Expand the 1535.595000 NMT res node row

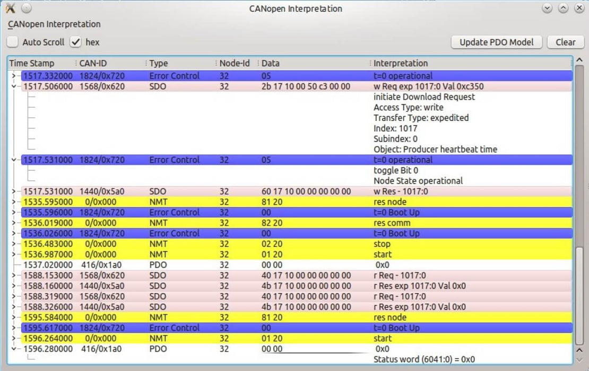point(14,202)
